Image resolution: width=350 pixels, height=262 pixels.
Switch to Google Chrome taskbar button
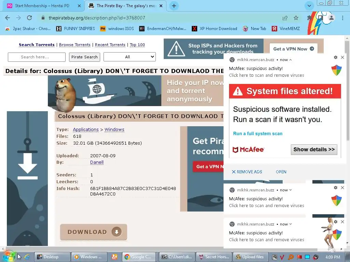[139, 257]
